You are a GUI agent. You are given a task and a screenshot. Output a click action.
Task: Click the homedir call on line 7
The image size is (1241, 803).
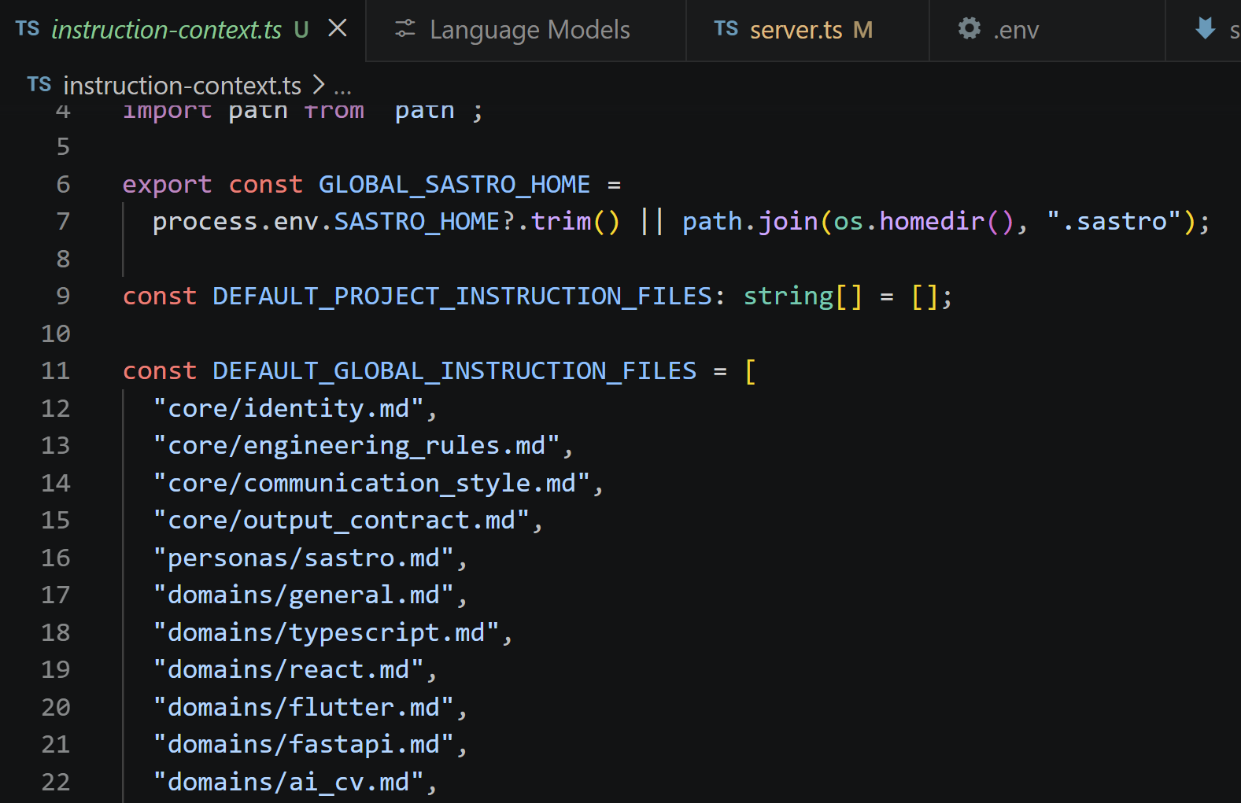pos(931,222)
